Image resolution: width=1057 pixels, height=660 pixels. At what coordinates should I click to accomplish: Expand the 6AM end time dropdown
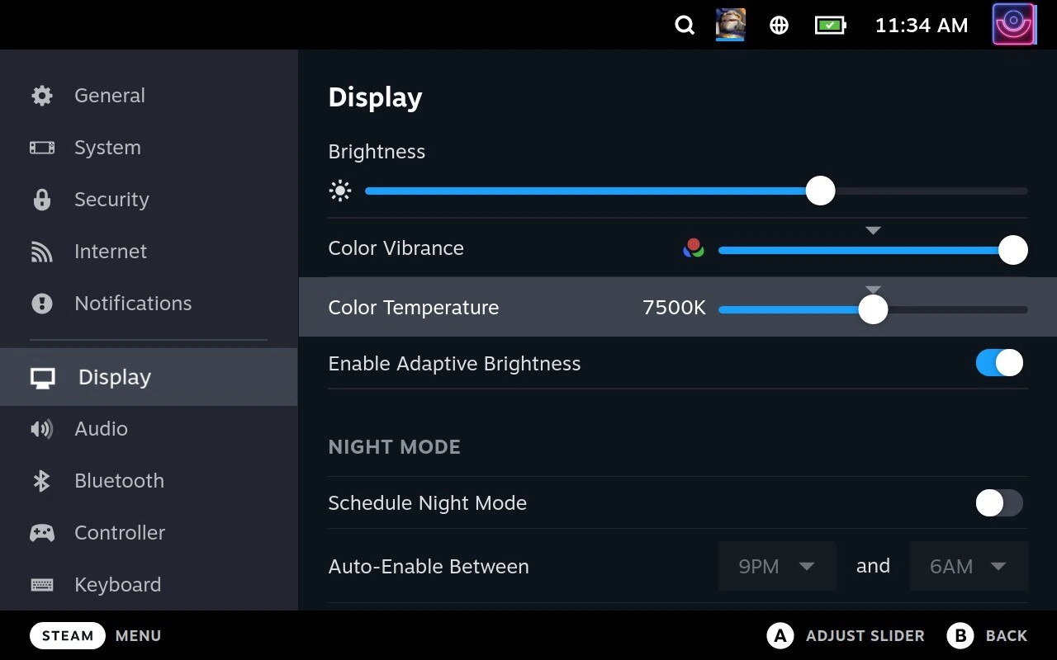(968, 566)
